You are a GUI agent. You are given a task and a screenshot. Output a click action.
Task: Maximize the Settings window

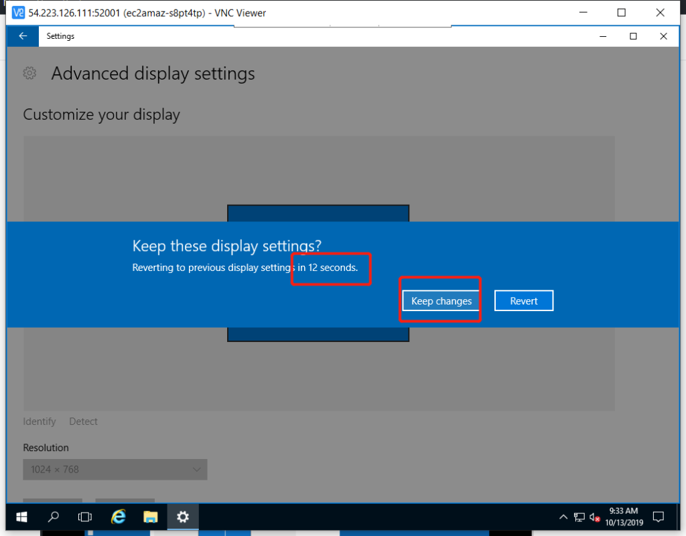pyautogui.click(x=632, y=36)
